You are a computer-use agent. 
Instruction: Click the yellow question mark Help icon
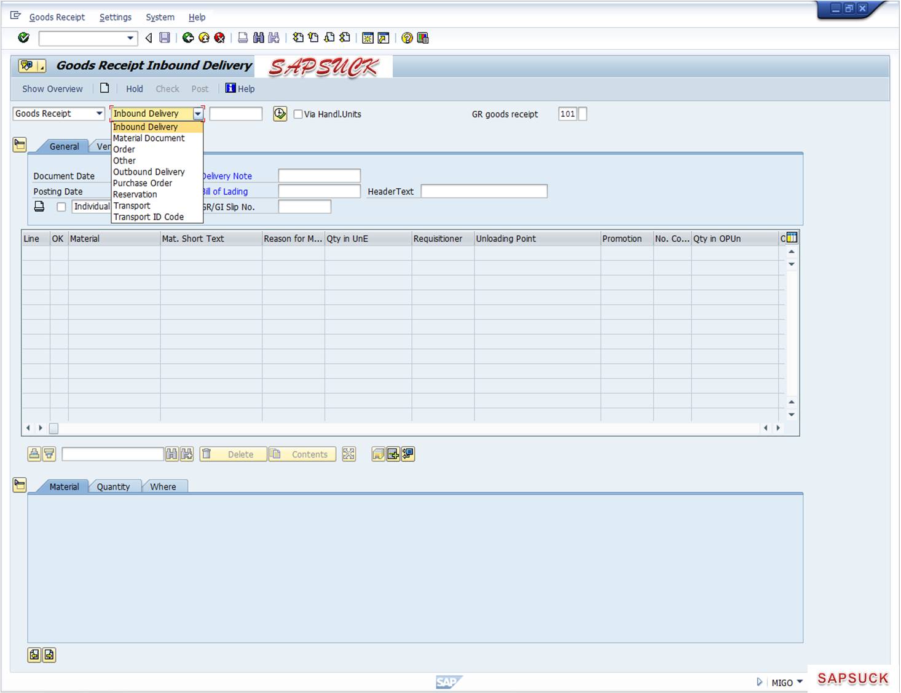point(407,38)
